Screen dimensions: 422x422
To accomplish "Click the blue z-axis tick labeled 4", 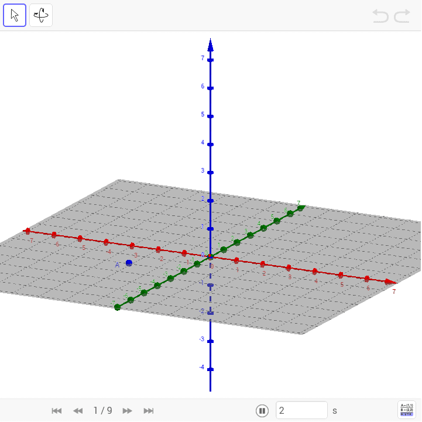I will pos(211,145).
